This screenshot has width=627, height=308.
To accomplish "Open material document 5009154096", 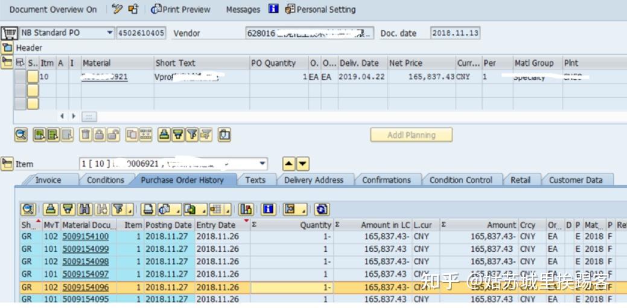I will [x=86, y=287].
